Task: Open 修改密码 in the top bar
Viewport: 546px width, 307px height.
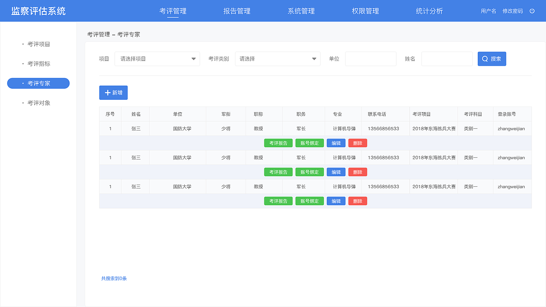Action: 513,11
